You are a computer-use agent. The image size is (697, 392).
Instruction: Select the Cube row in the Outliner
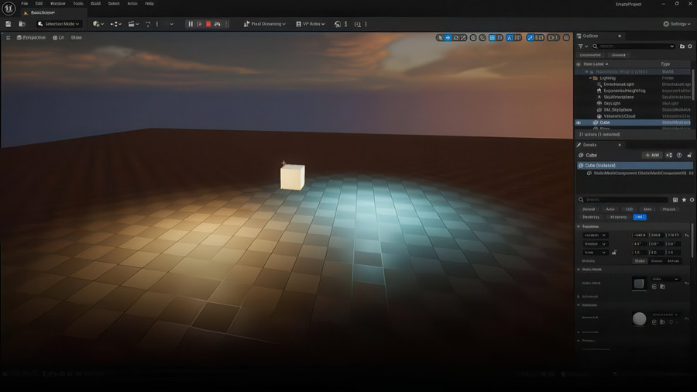tap(633, 122)
